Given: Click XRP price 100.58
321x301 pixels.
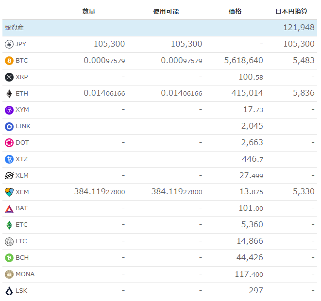Looking at the screenshot, I should [x=251, y=77].
